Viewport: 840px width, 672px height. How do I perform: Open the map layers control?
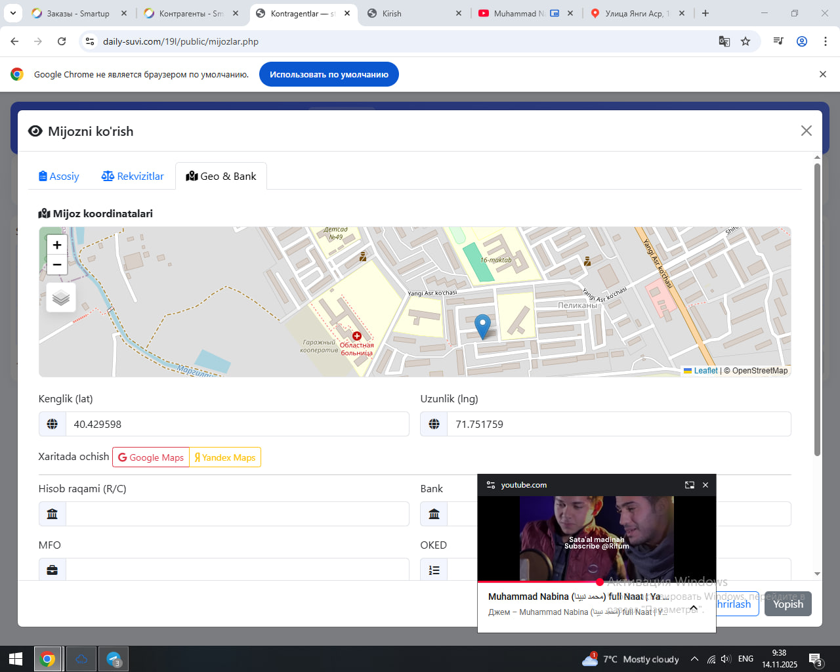(x=61, y=298)
